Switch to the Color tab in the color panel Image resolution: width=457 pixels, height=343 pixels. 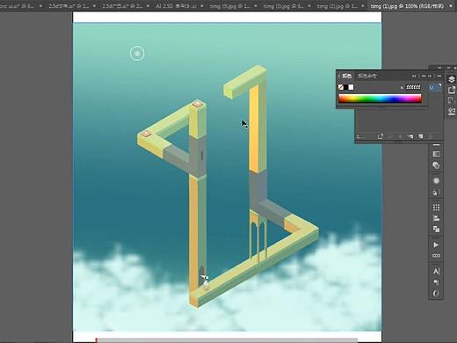click(x=347, y=76)
